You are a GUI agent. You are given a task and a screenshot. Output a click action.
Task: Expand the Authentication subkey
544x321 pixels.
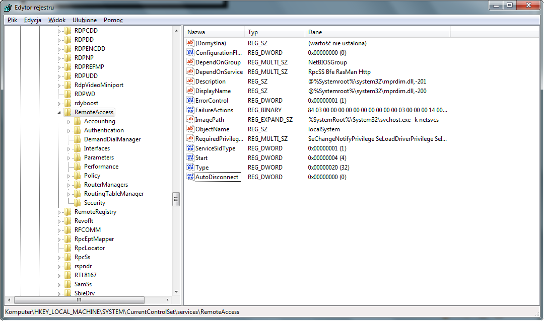click(69, 131)
